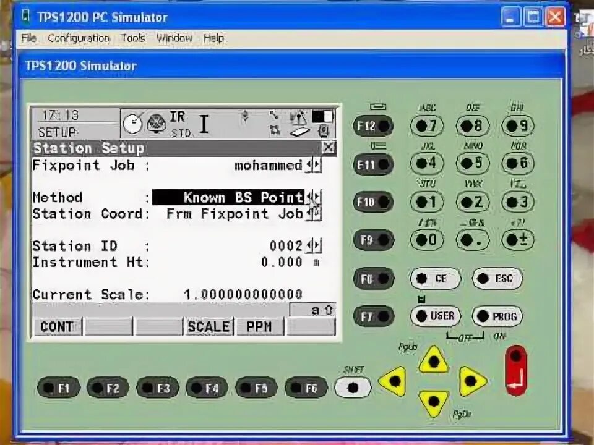Image resolution: width=594 pixels, height=445 pixels.
Task: Click the F6 function key
Action: coord(305,388)
